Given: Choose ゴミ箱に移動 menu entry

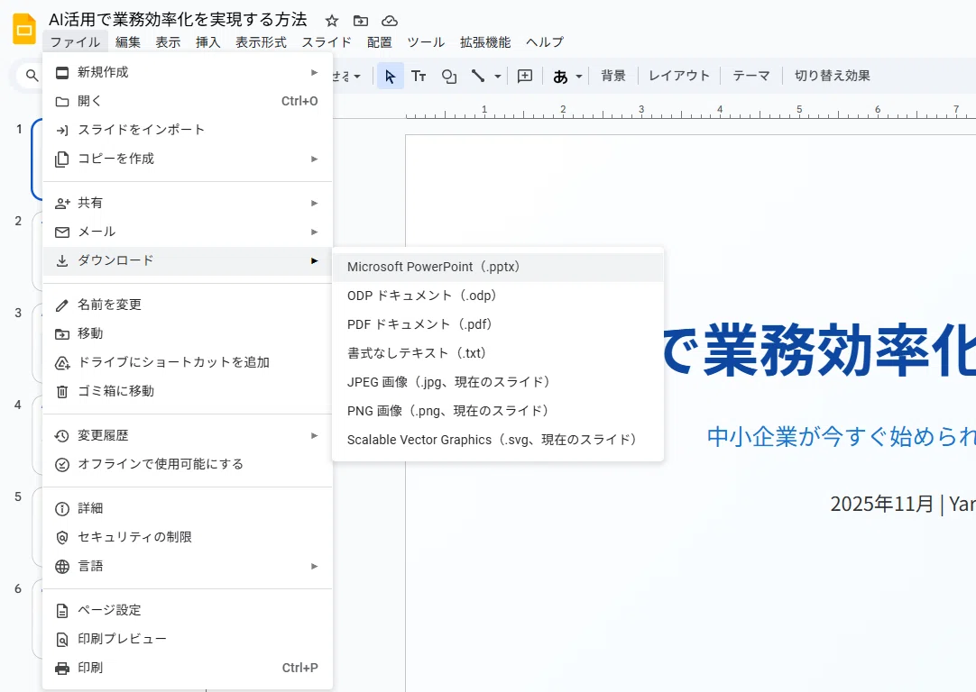Looking at the screenshot, I should point(188,391).
